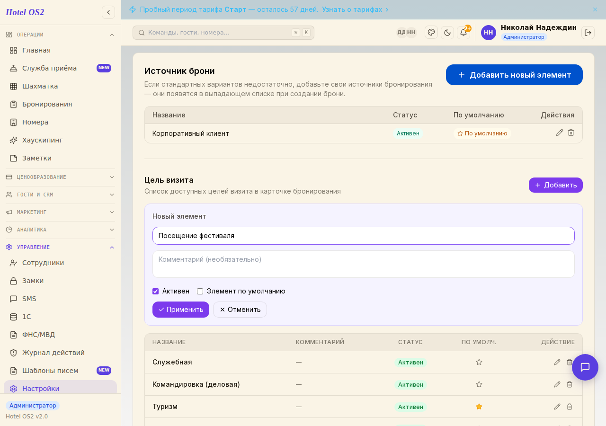Navigate to Номера
This screenshot has height=426, width=606.
[60, 122]
